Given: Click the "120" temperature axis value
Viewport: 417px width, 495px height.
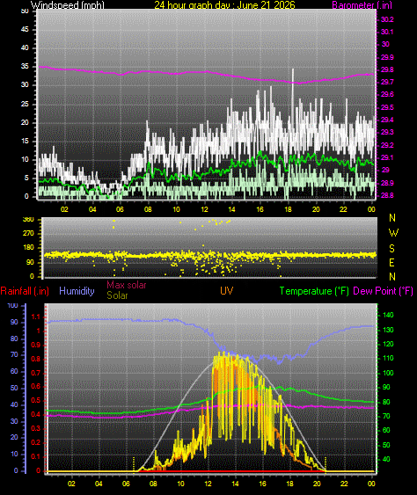Looking at the screenshot, I should click(x=388, y=344).
